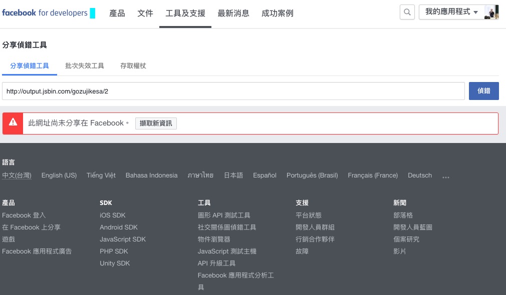The height and width of the screenshot is (295, 506).
Task: Switch language to Français (France)
Action: tap(373, 175)
